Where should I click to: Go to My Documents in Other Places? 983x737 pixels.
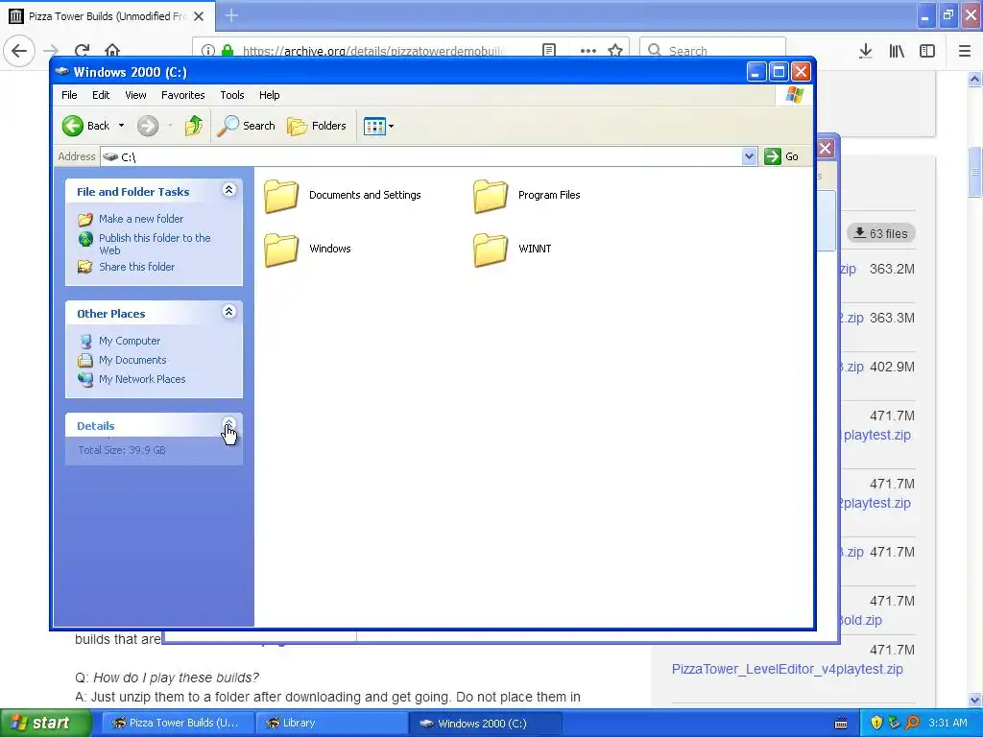pyautogui.click(x=132, y=361)
